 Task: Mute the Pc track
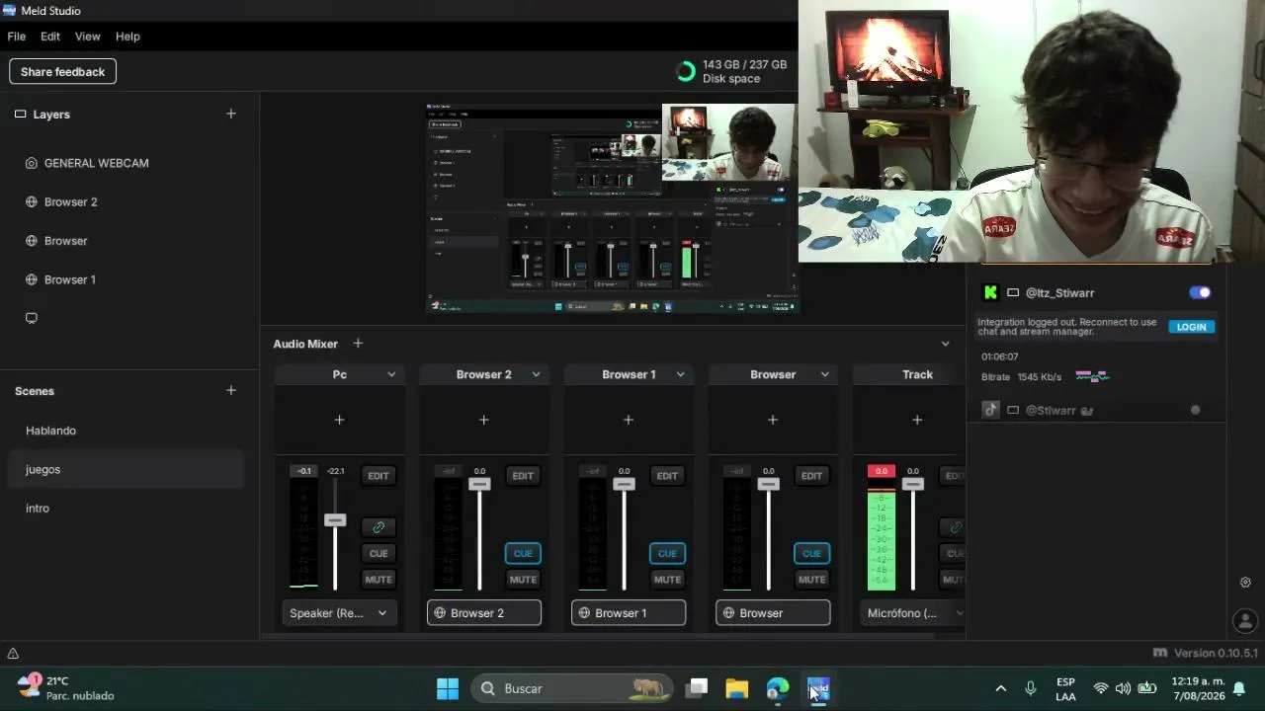click(379, 580)
